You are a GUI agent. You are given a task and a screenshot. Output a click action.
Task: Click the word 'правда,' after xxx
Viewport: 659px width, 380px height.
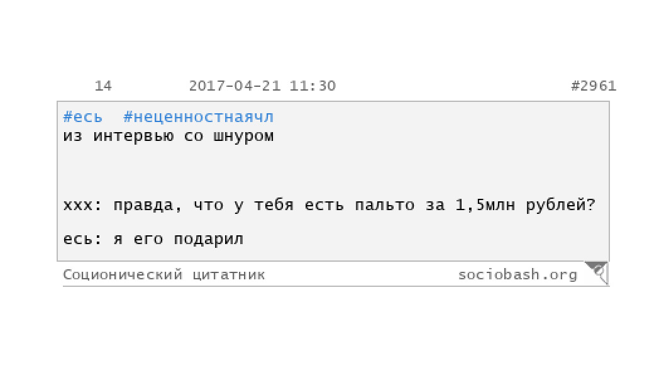click(148, 206)
